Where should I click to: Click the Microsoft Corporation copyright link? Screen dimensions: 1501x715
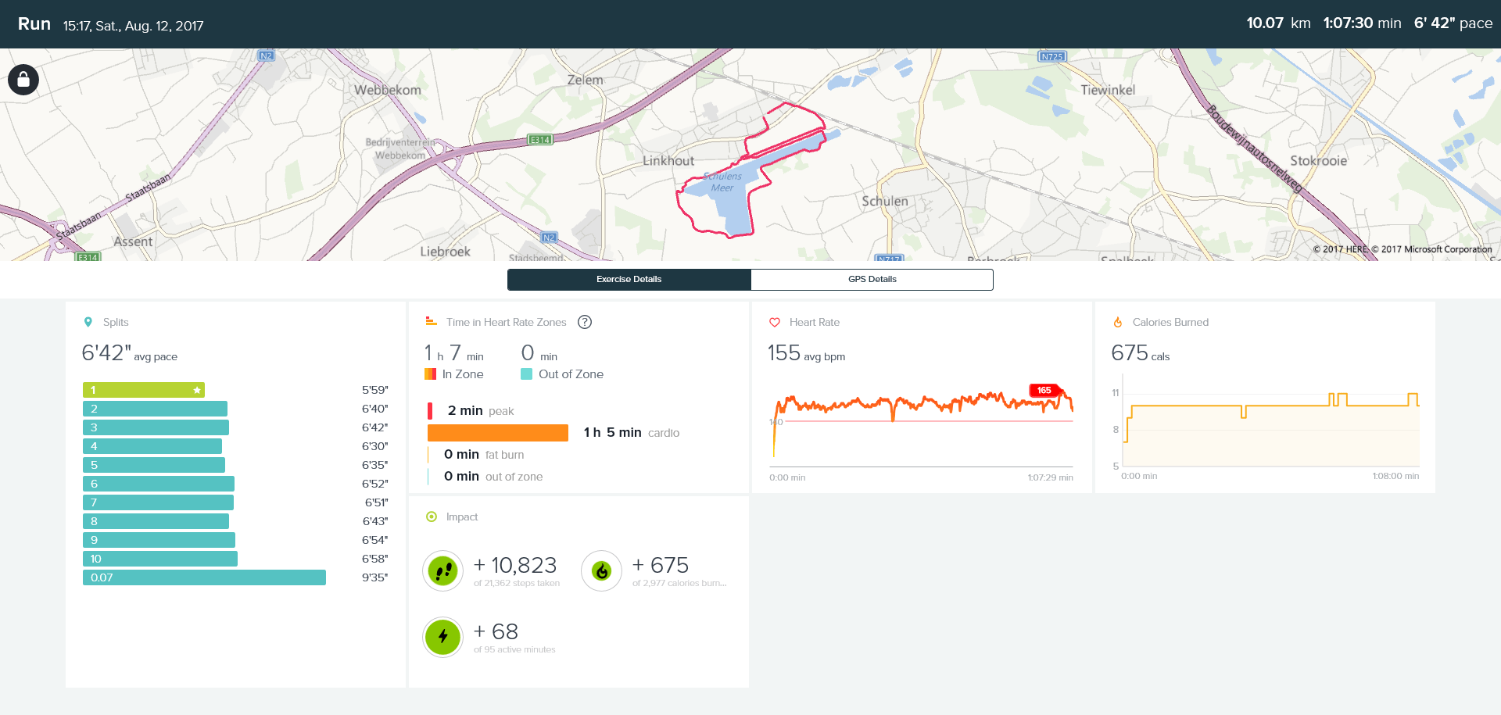(1436, 249)
